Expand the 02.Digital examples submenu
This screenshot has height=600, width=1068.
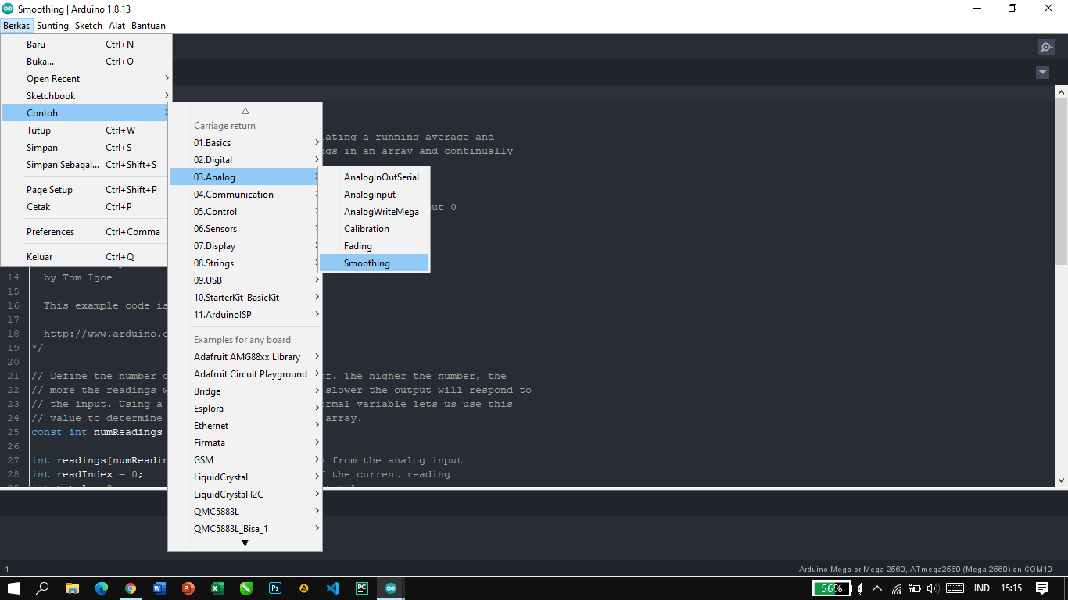pyautogui.click(x=245, y=160)
